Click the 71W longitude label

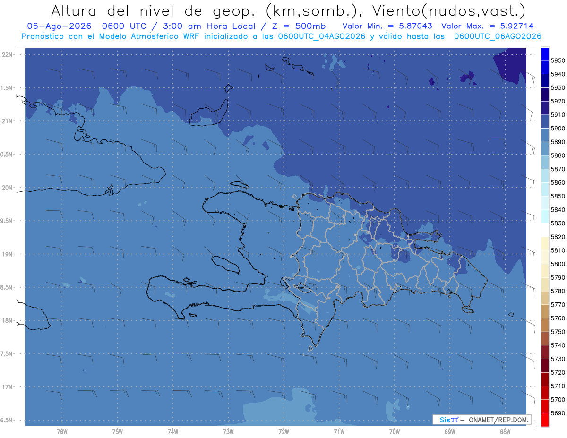(x=339, y=431)
